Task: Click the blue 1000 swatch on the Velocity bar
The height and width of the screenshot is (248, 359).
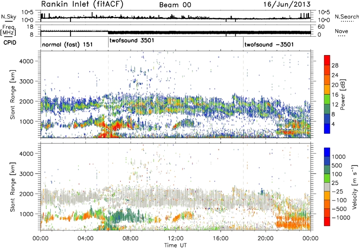Action: coord(327,152)
